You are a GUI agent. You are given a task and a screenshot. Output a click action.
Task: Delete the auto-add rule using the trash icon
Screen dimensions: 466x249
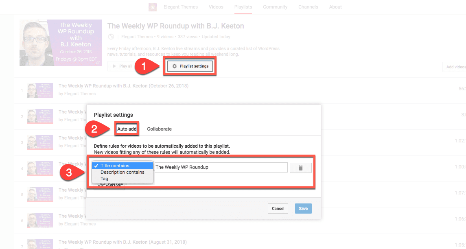point(300,167)
